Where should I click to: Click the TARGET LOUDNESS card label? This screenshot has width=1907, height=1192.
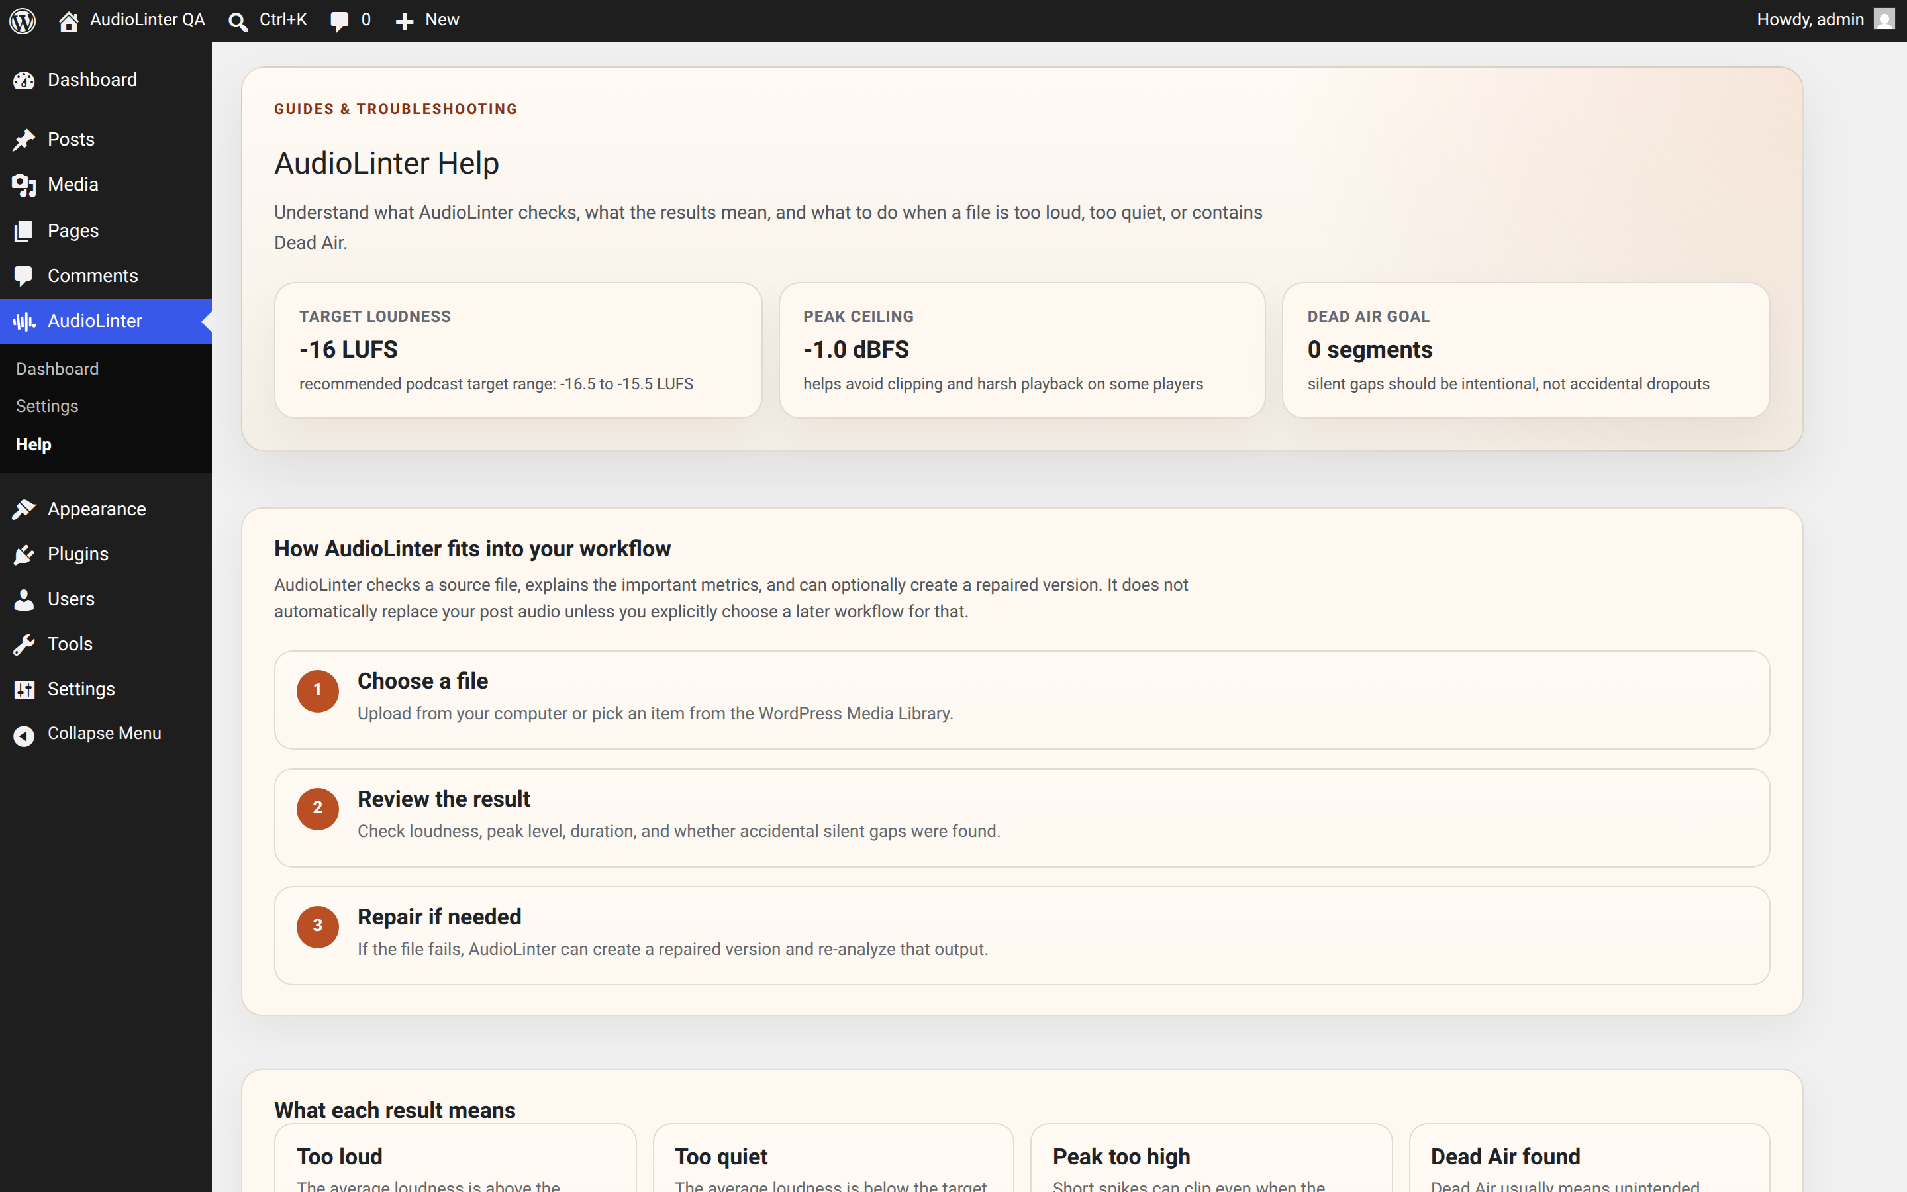(x=375, y=316)
